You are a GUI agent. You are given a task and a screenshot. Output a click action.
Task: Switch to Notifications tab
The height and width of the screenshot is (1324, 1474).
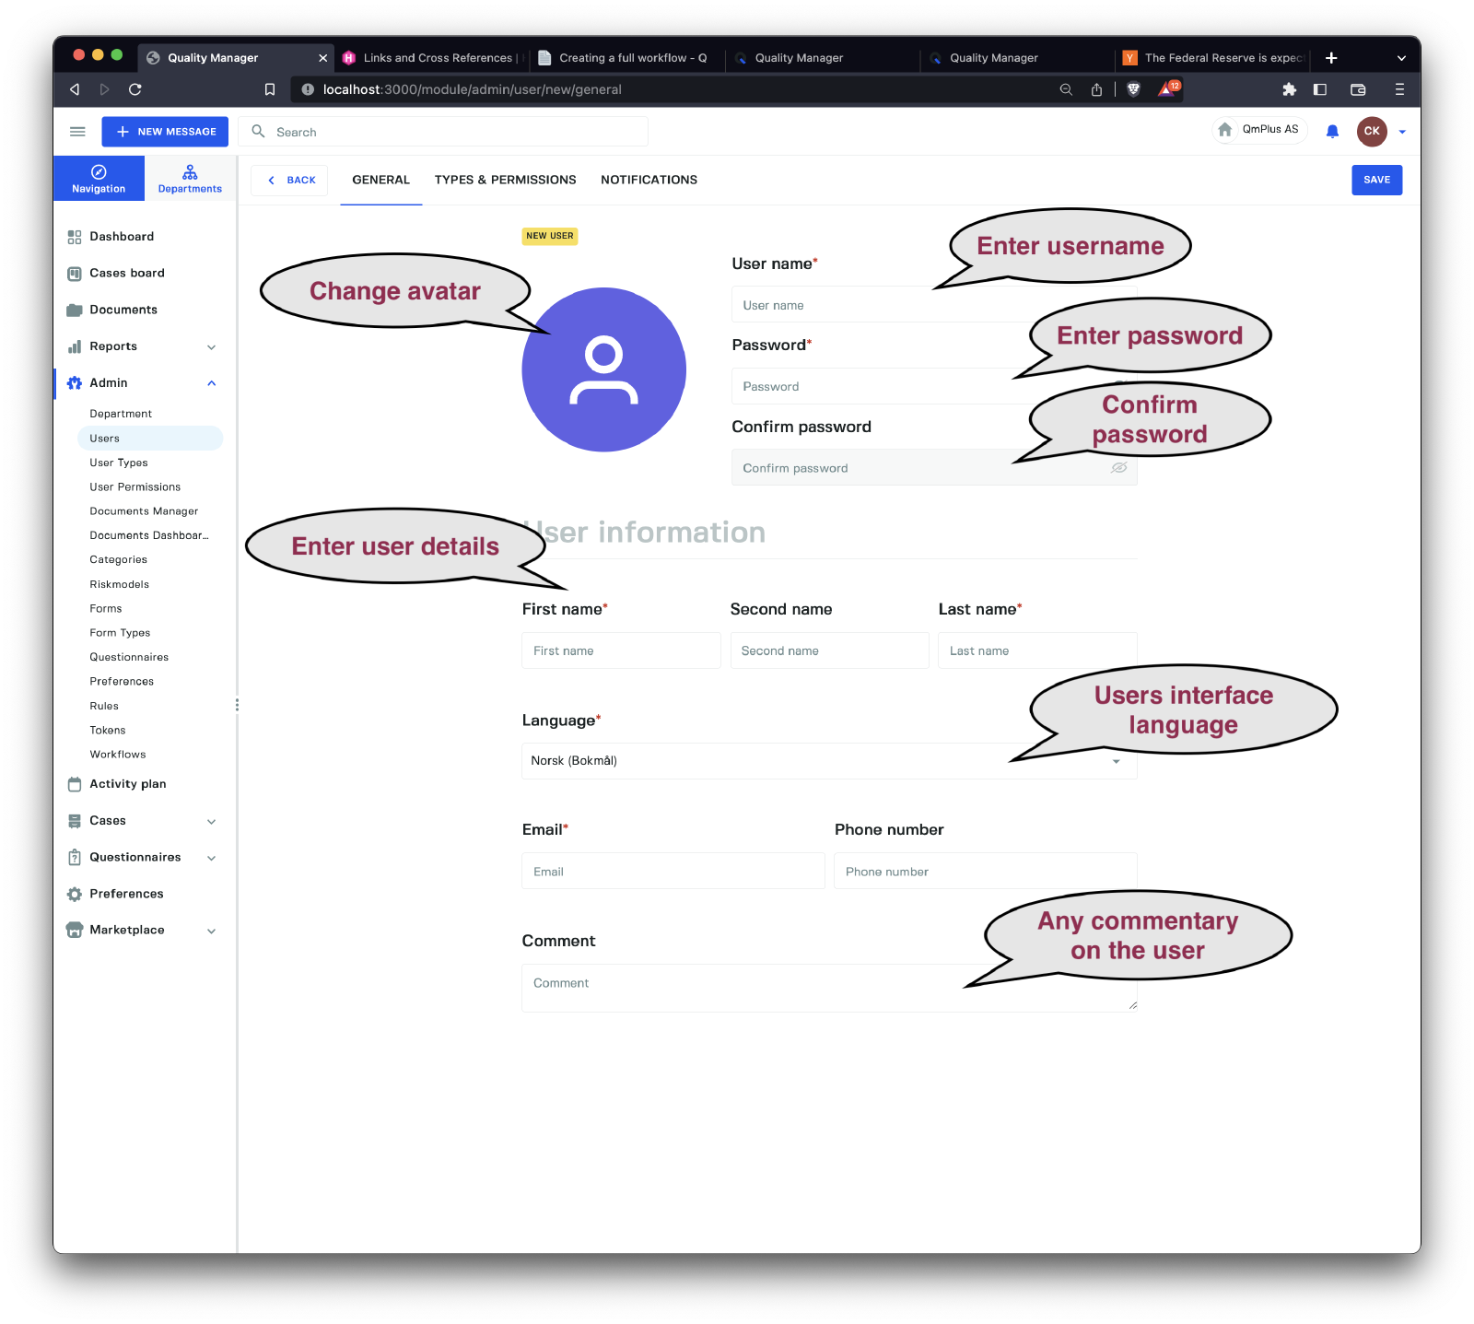(x=649, y=180)
